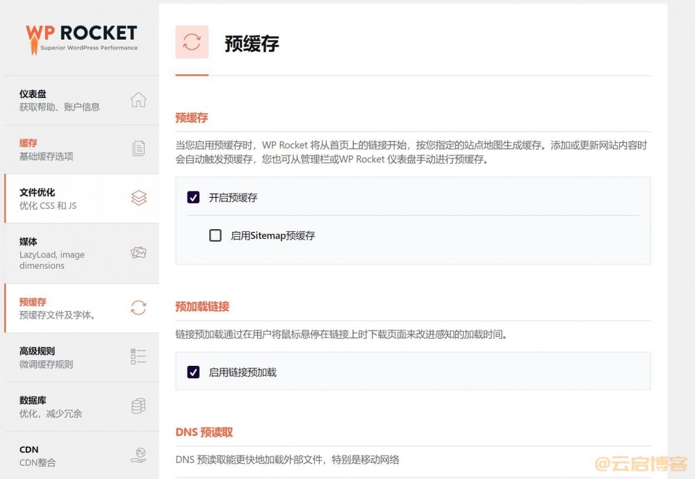The width and height of the screenshot is (695, 479).
Task: Click the hand icon next to CDN整合
Action: pos(138,455)
